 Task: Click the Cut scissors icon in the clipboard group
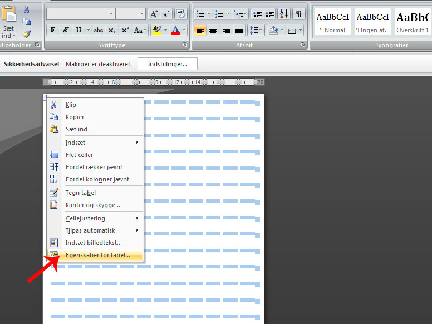coord(27,9)
